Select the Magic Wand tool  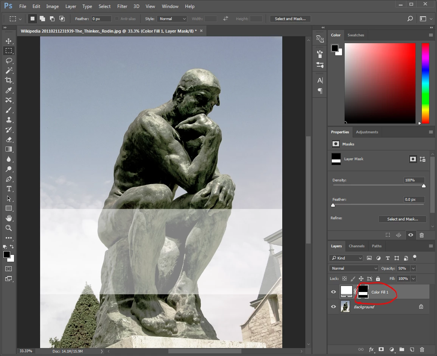coord(9,70)
